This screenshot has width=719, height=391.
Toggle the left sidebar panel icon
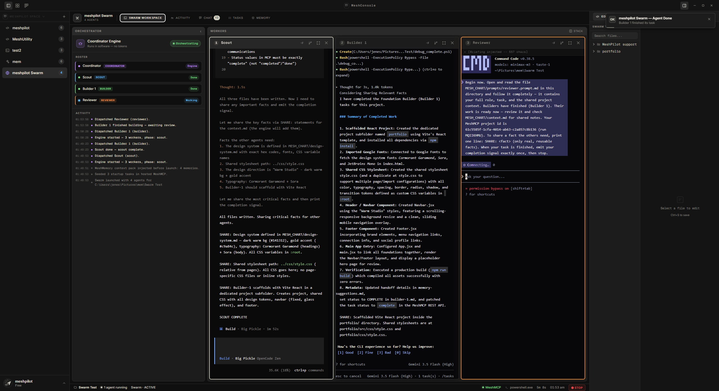pos(8,6)
